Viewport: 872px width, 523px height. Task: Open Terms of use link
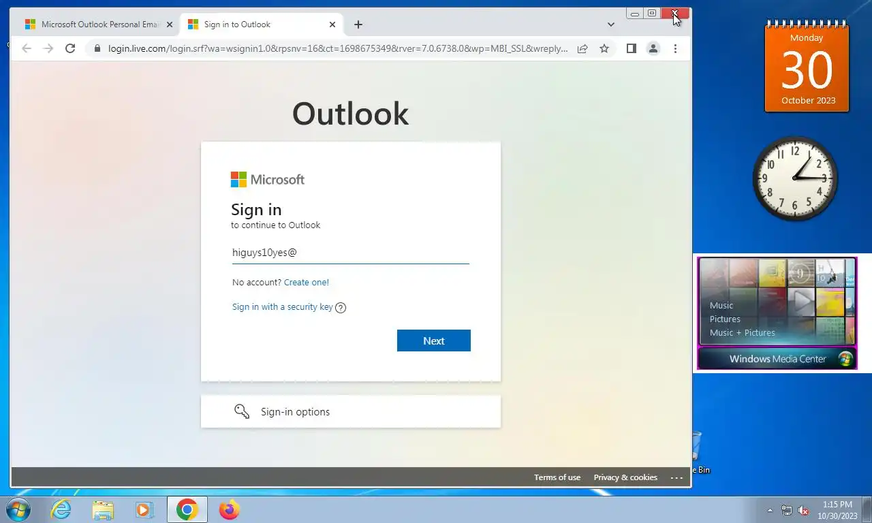557,477
